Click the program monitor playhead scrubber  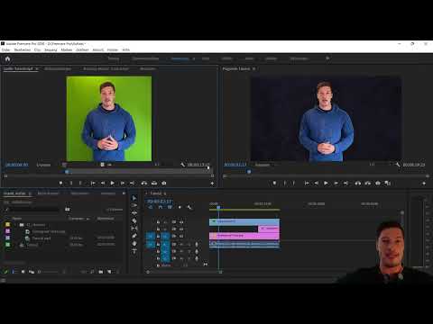249,172
